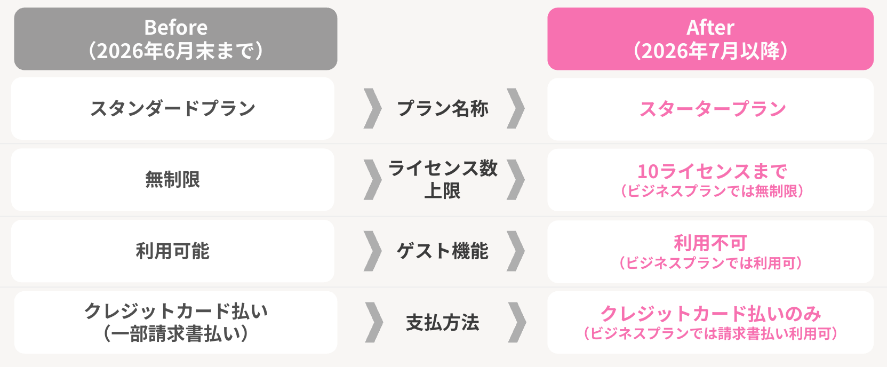Click the クレジットカード払い（一部請求書払い） cell
887x367 pixels.
(x=175, y=322)
